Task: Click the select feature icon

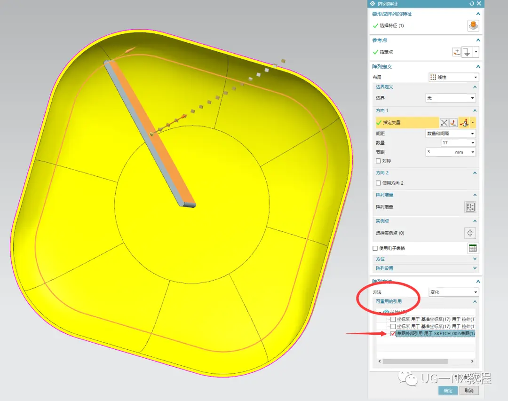Action: click(473, 25)
